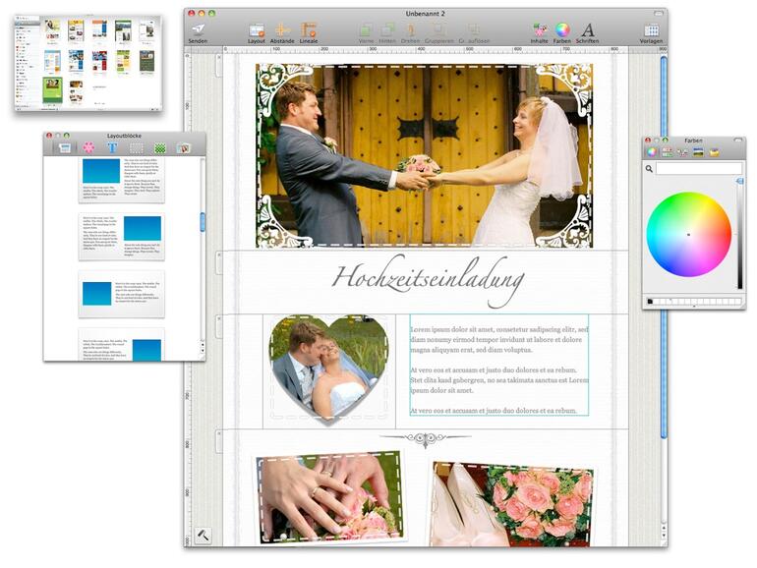Pick layout block with image left, text right top
The width and height of the screenshot is (757, 568).
click(122, 180)
